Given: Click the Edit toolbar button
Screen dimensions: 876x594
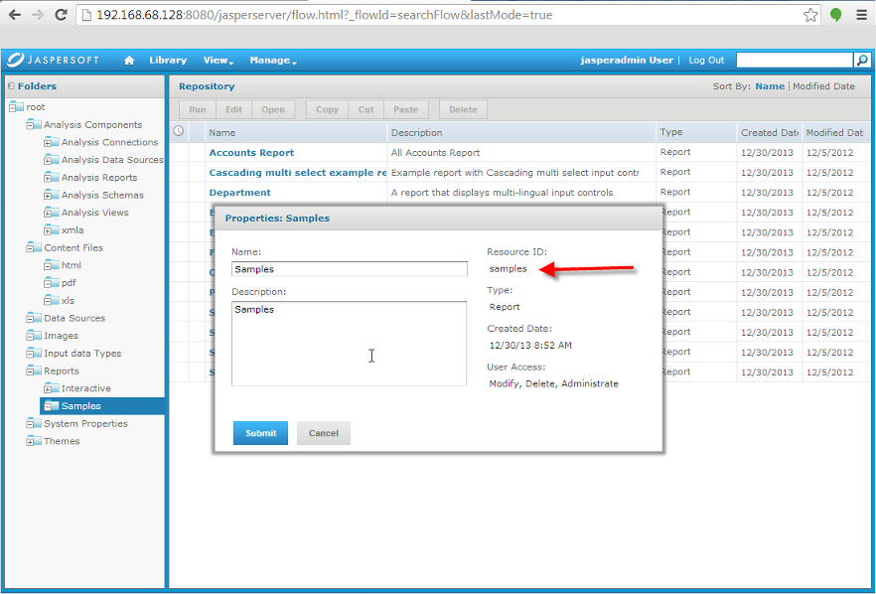Looking at the screenshot, I should (233, 109).
